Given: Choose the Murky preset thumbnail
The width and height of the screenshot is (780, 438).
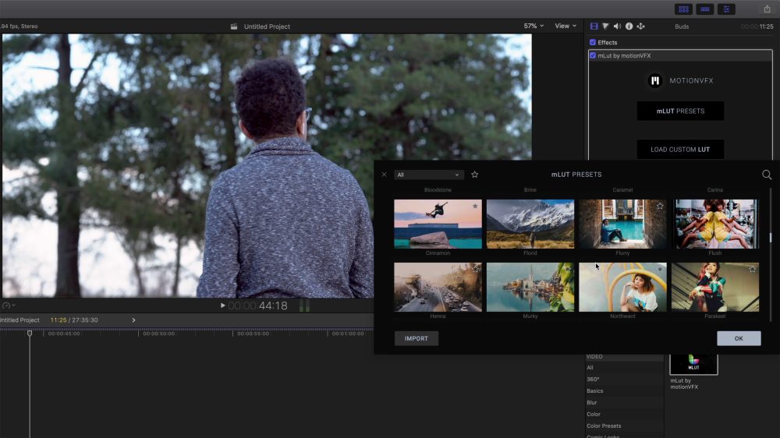Looking at the screenshot, I should click(x=530, y=288).
